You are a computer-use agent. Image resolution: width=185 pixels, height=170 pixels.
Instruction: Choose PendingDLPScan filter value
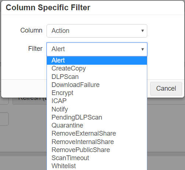tap(97, 117)
